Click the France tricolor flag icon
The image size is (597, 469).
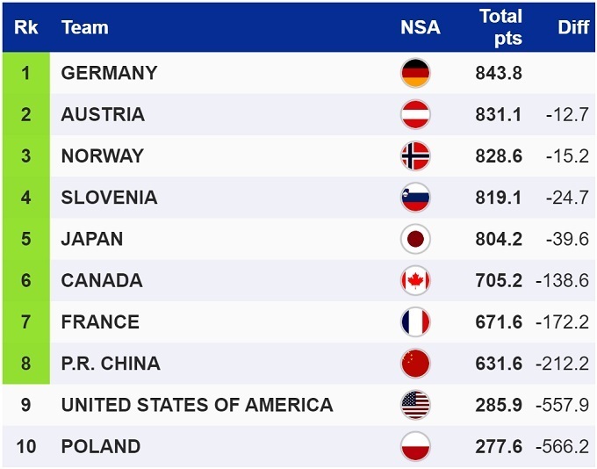click(415, 321)
